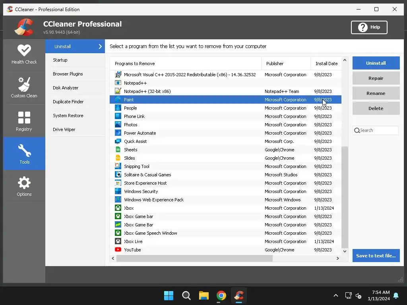This screenshot has width=407, height=305.
Task: Click Microsoft Windows publisher cell
Action: click(283, 200)
